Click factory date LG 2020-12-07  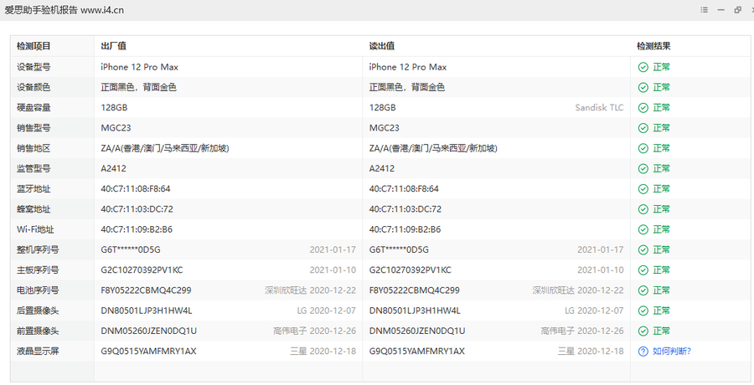[x=327, y=311]
